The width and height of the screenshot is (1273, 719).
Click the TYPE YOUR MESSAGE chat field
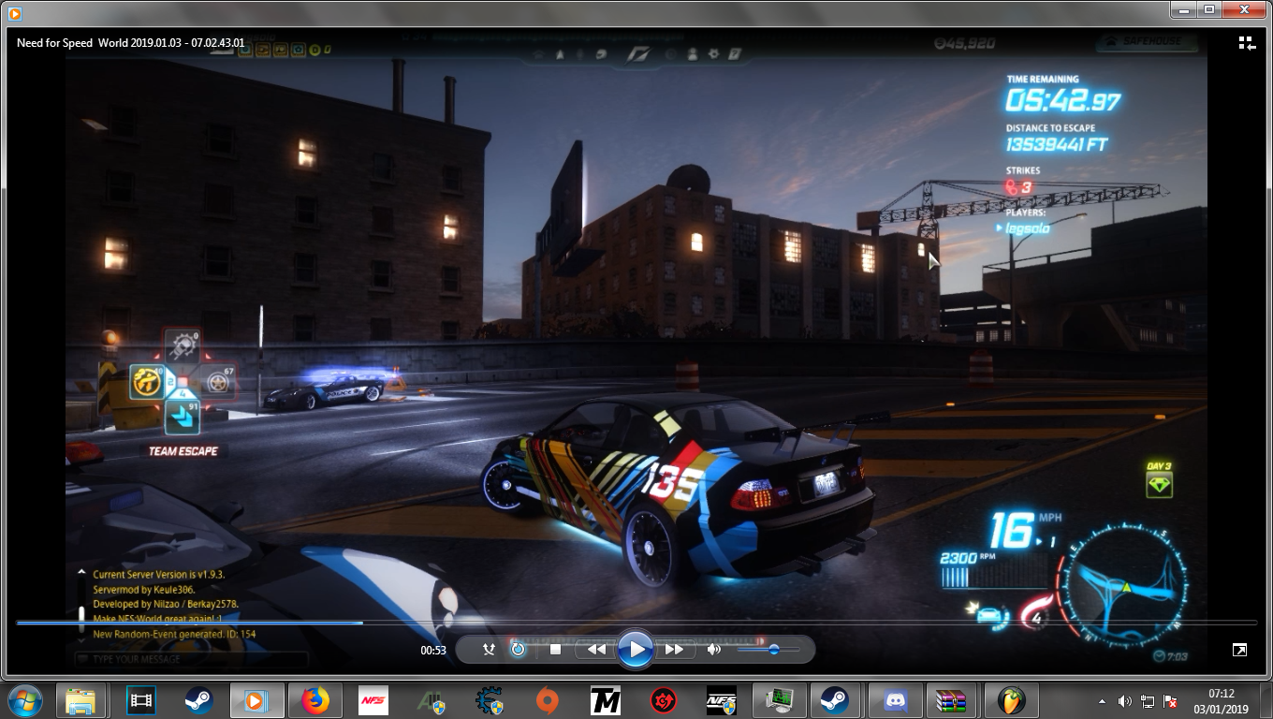[192, 659]
